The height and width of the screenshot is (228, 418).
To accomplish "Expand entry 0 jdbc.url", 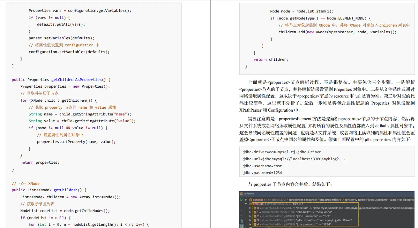I will [250, 208].
